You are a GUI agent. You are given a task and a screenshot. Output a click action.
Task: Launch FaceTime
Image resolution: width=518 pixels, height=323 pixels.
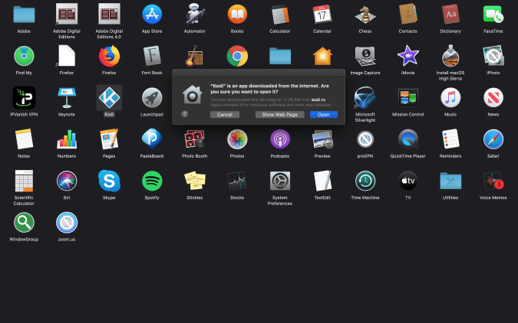[493, 15]
